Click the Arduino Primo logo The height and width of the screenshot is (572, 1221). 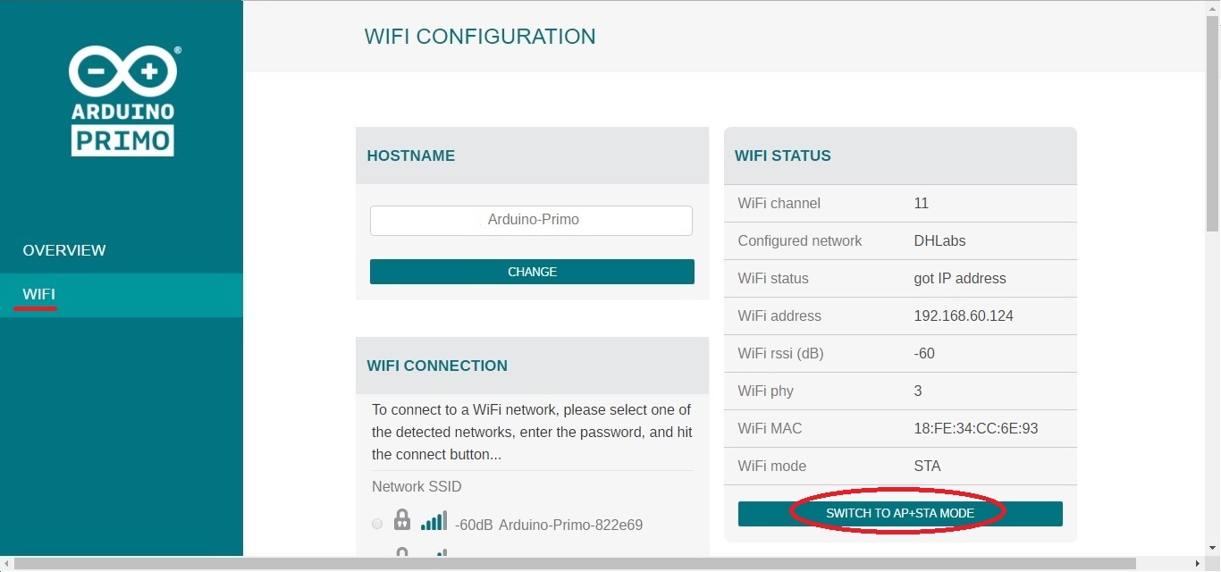(123, 101)
